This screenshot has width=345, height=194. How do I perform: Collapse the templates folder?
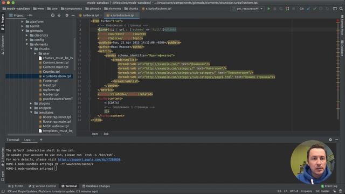click(x=31, y=113)
